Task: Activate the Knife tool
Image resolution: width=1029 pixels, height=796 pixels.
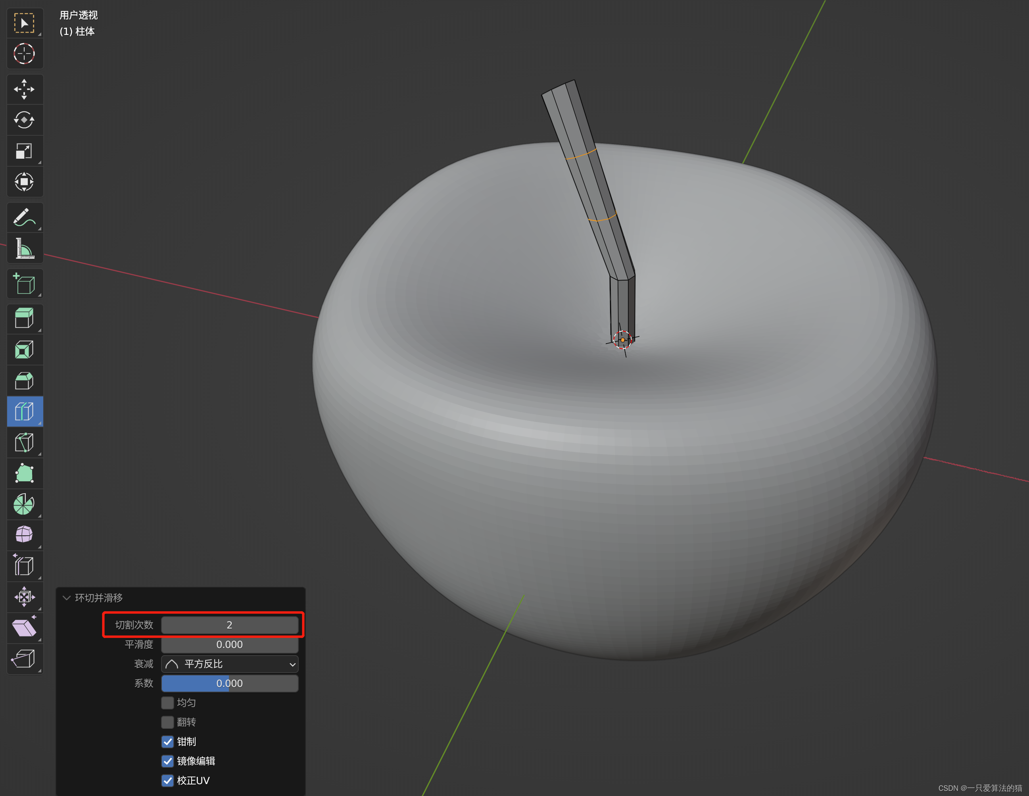Action: (x=24, y=442)
